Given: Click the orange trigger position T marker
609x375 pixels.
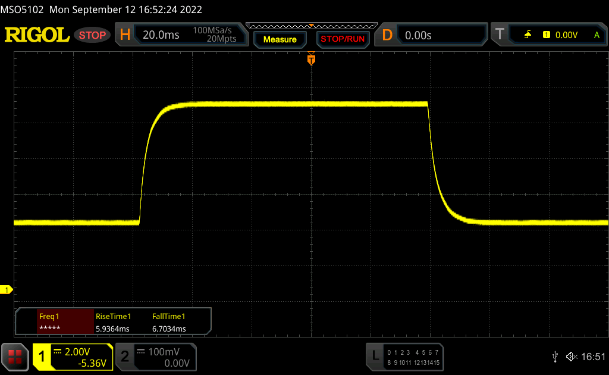Looking at the screenshot, I should (311, 59).
